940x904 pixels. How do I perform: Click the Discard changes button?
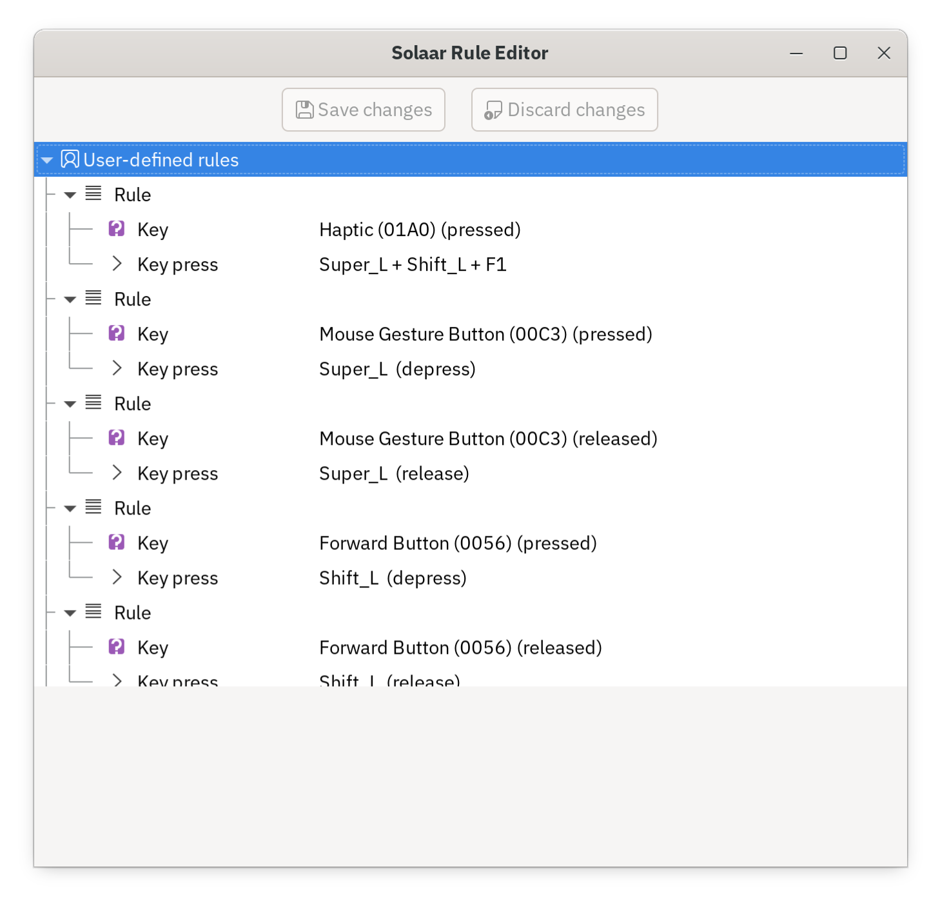(x=564, y=110)
